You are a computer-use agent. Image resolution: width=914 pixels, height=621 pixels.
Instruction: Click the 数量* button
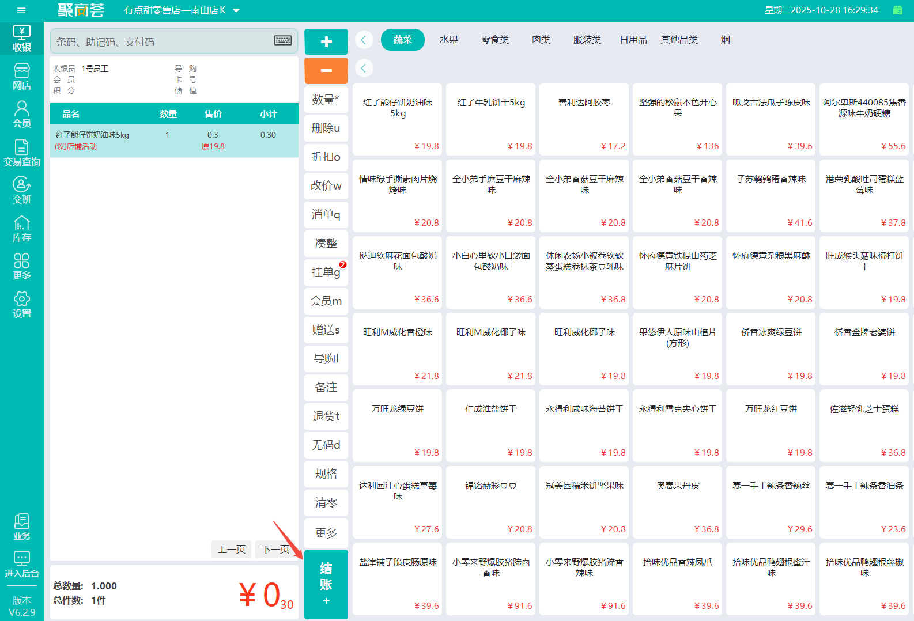[x=326, y=100]
